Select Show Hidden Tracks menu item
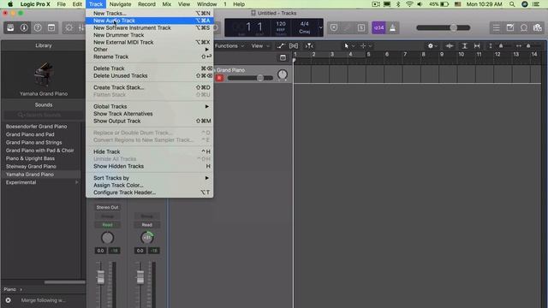Screen dimensions: 548x308 pos(150,166)
